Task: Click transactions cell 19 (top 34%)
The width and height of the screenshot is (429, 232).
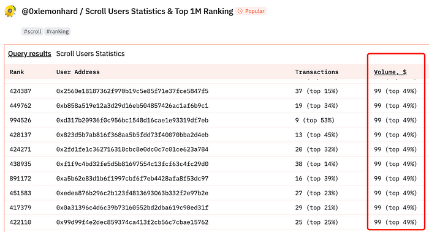Action: pos(317,106)
